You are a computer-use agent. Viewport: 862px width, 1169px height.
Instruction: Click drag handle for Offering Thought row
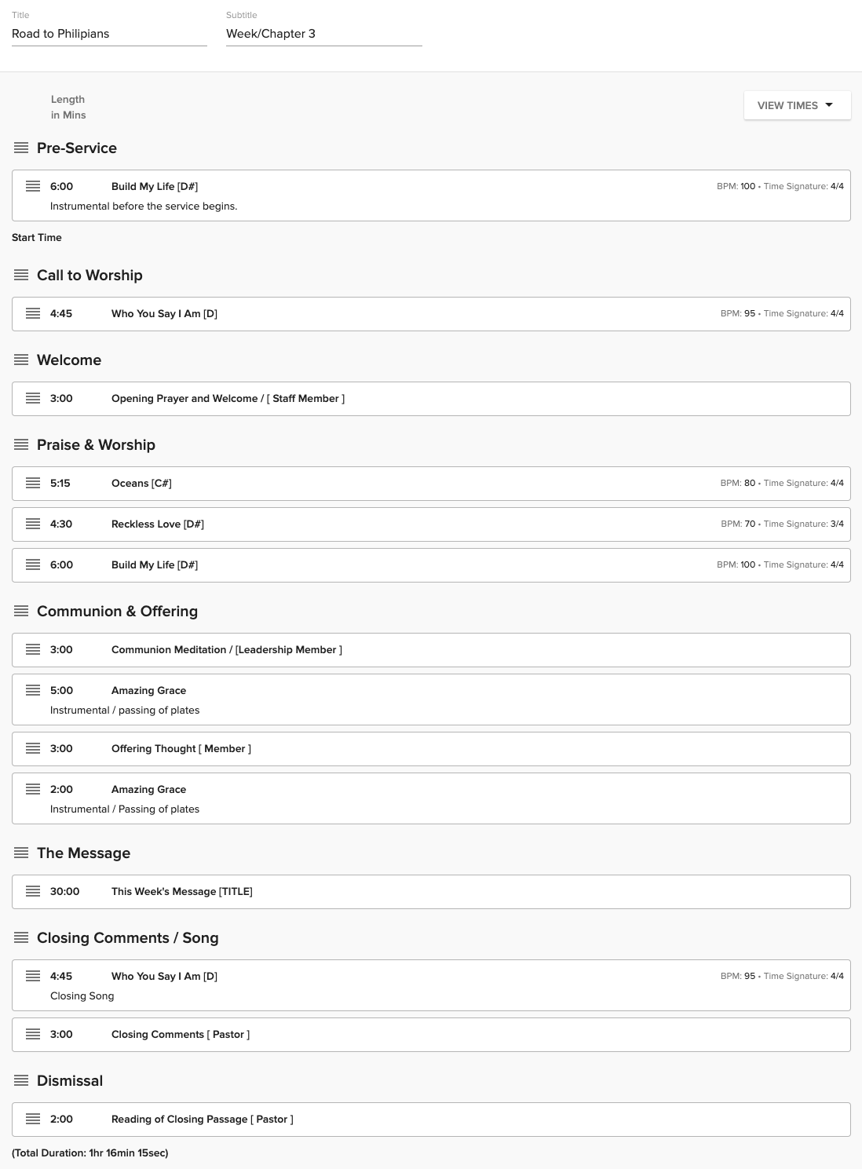click(33, 748)
